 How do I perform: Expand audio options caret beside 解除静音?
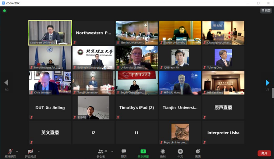17,151
